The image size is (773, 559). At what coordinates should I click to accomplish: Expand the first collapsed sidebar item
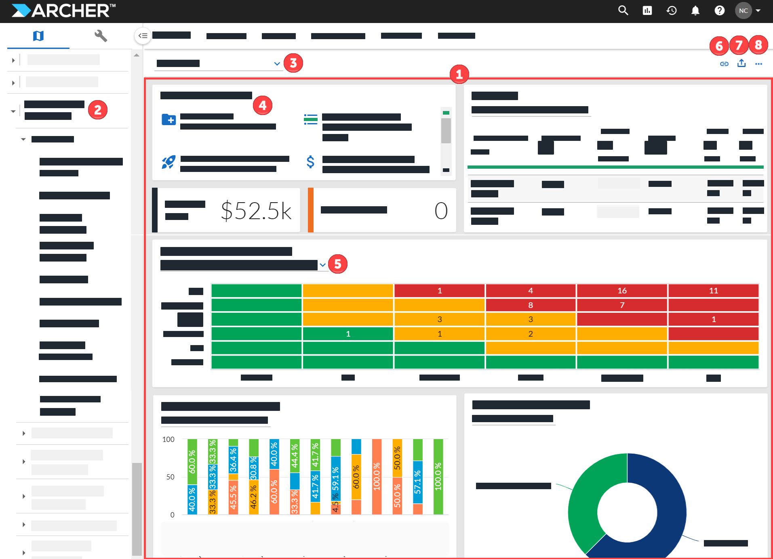point(13,60)
